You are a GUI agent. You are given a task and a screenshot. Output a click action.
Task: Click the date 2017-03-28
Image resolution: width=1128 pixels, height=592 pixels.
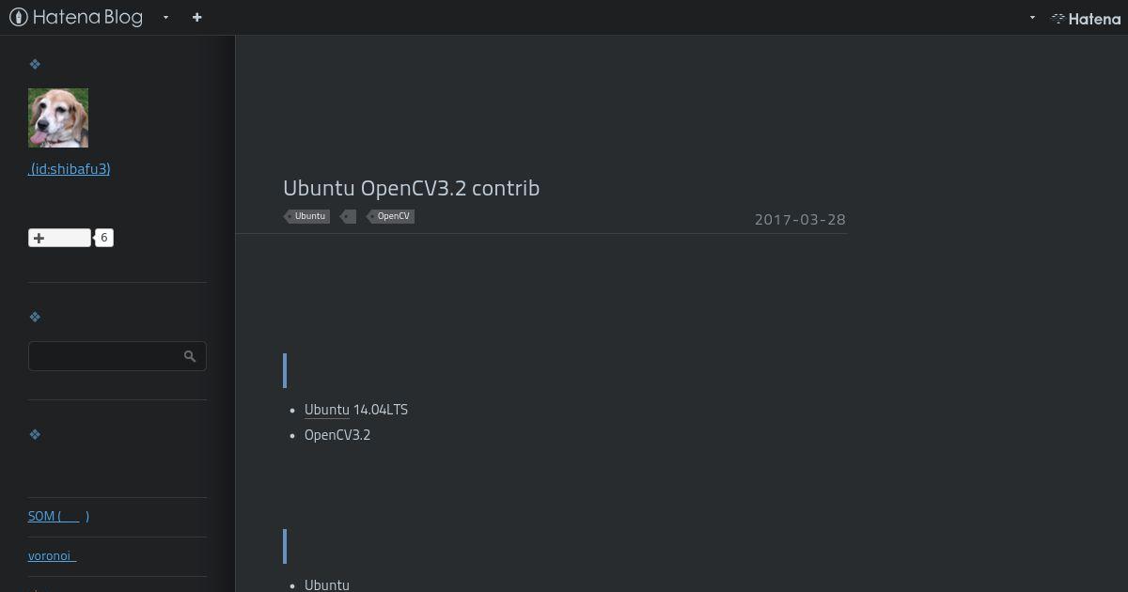pos(800,219)
